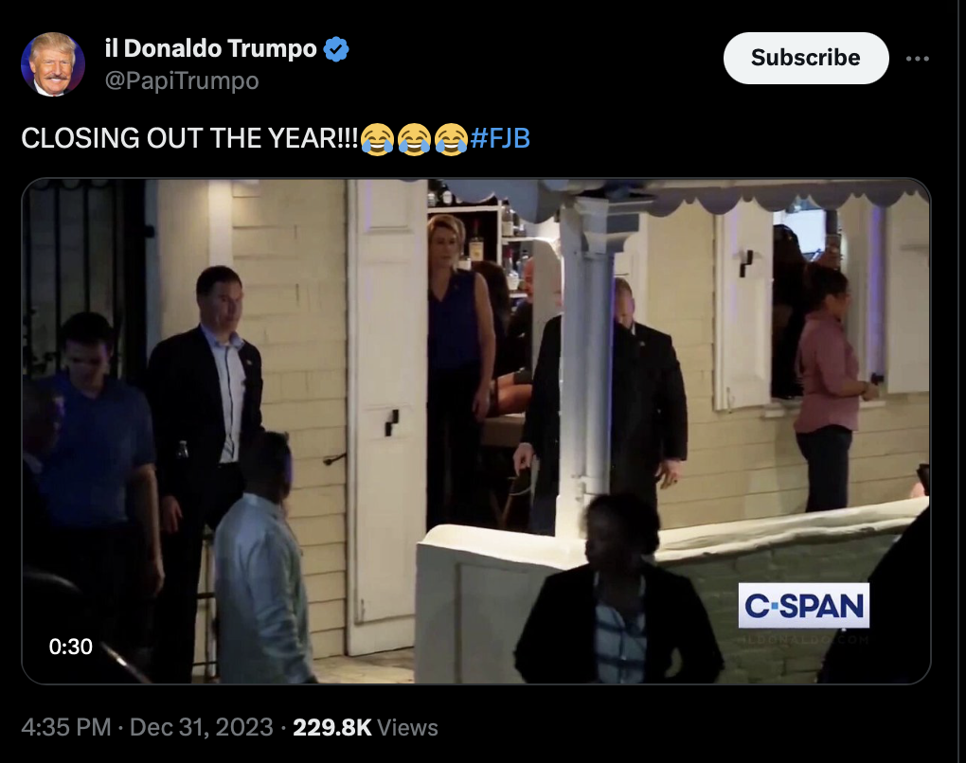The width and height of the screenshot is (966, 763).
Task: Click the middle laughing-crying emoji
Action: click(x=414, y=139)
